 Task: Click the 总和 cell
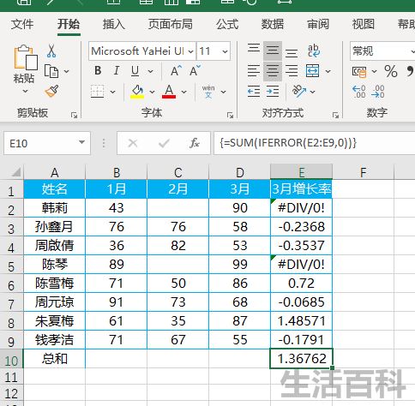(54, 359)
